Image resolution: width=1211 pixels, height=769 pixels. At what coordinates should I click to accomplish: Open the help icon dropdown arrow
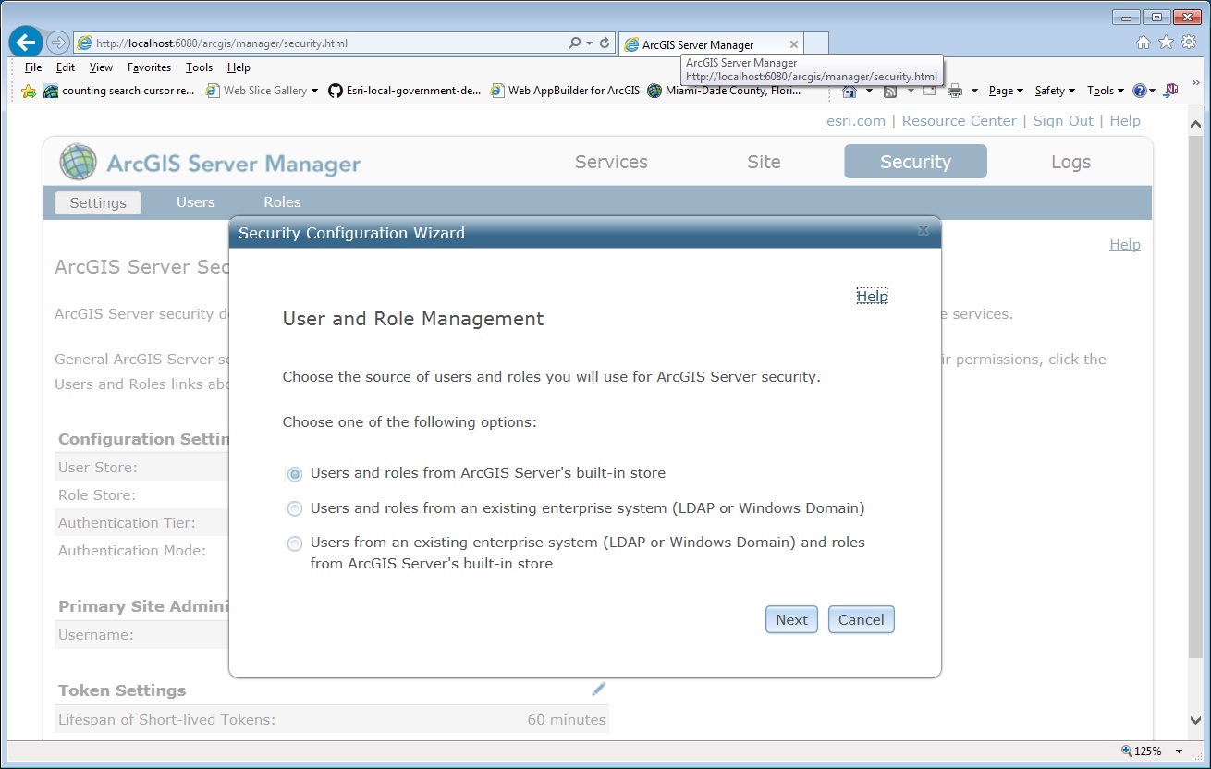point(1152,91)
